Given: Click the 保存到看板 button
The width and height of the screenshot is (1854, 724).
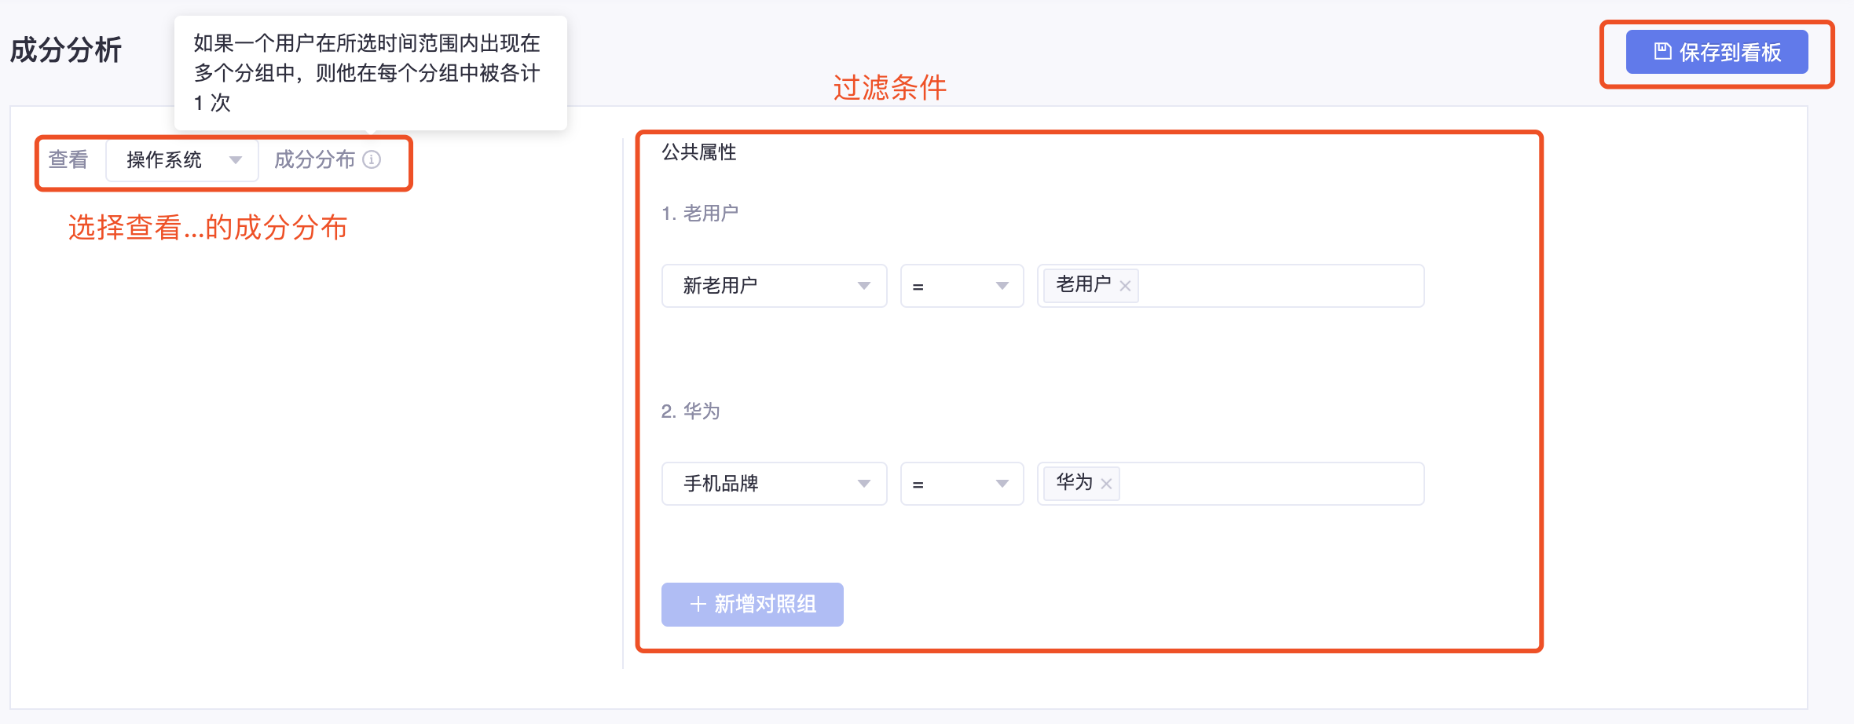Looking at the screenshot, I should pos(1717,52).
